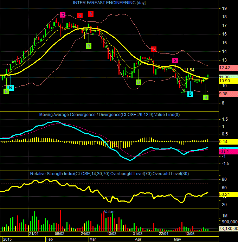238x242 pixels.
Task: Click RSI axis label 80
Action: (224, 179)
